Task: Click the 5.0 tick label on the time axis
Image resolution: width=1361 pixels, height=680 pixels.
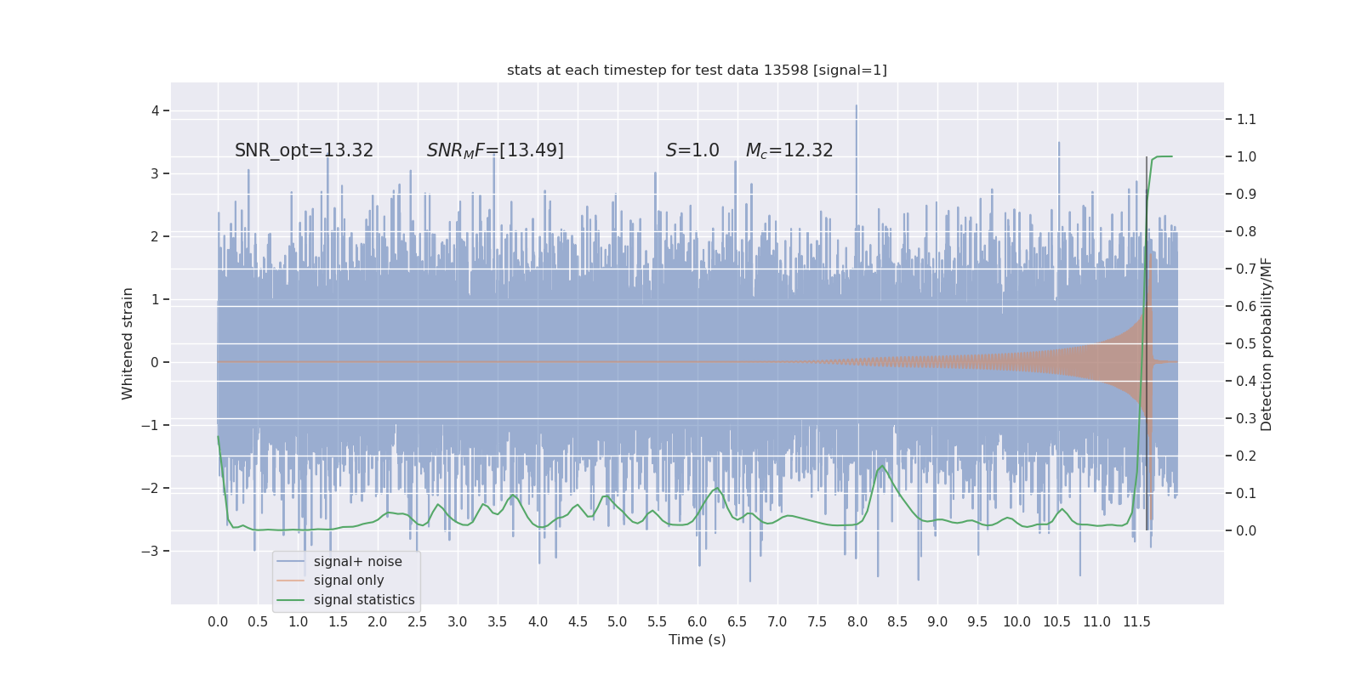Action: point(618,622)
